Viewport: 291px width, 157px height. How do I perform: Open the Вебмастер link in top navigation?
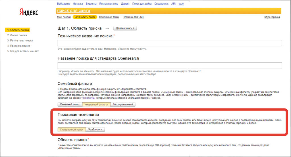(63, 4)
